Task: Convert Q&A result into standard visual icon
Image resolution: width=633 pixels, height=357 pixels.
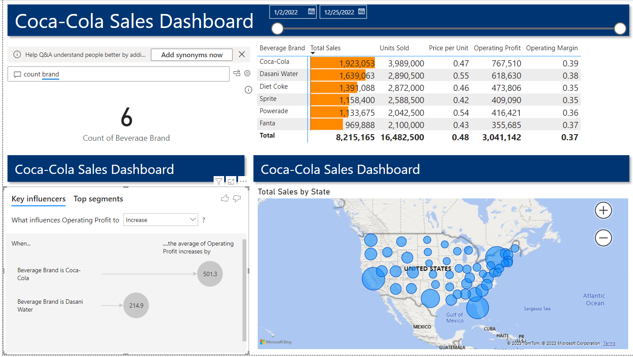Action: coord(237,73)
